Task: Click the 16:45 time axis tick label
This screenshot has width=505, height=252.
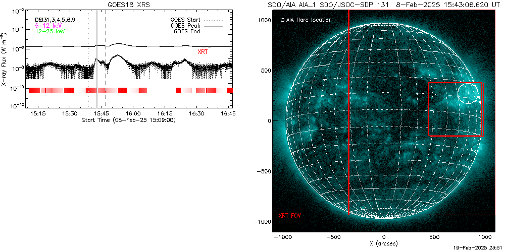Action: pos(228,113)
